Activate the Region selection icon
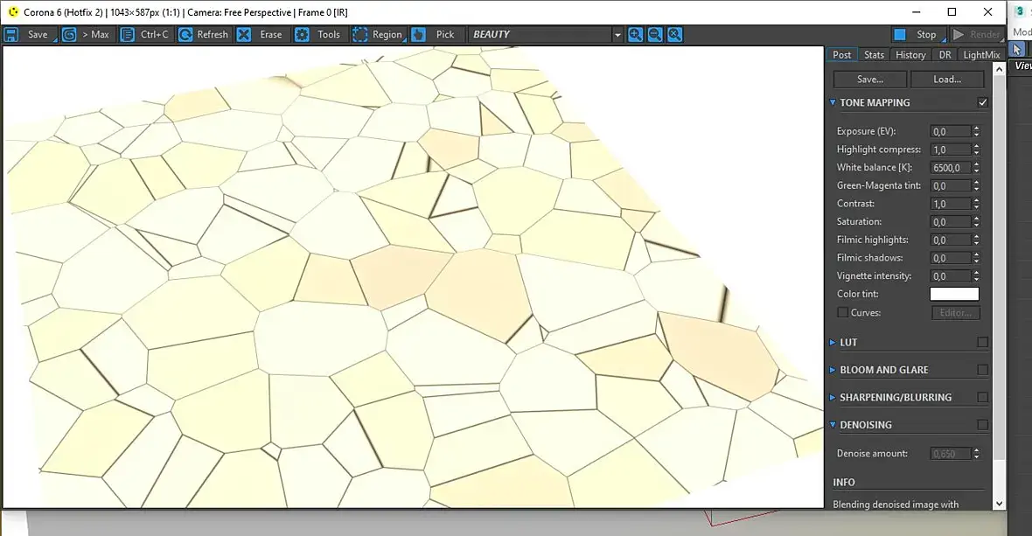 click(x=360, y=35)
